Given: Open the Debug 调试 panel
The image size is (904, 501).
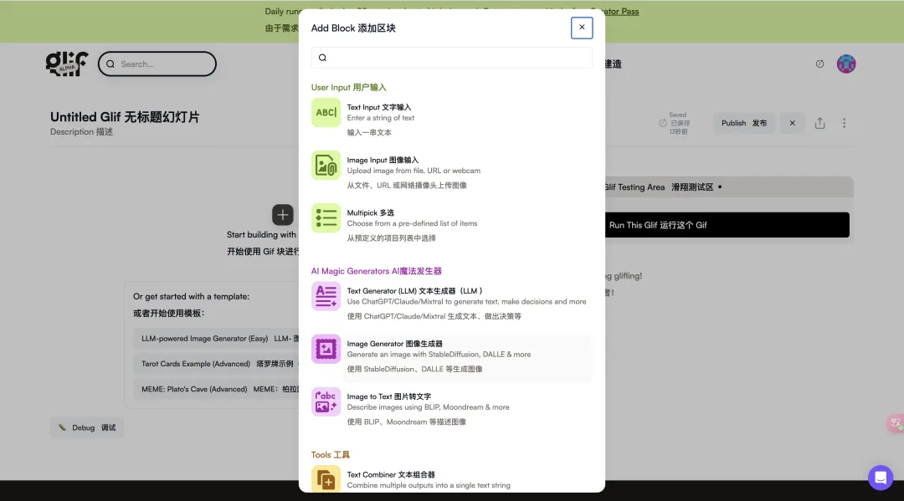Looking at the screenshot, I should click(x=87, y=428).
